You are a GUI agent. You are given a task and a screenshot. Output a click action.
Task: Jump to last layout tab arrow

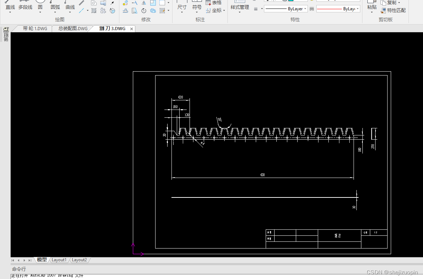coord(30,260)
